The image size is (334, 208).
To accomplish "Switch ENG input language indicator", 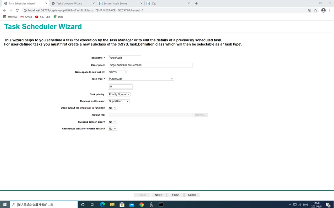I will coord(306,204).
